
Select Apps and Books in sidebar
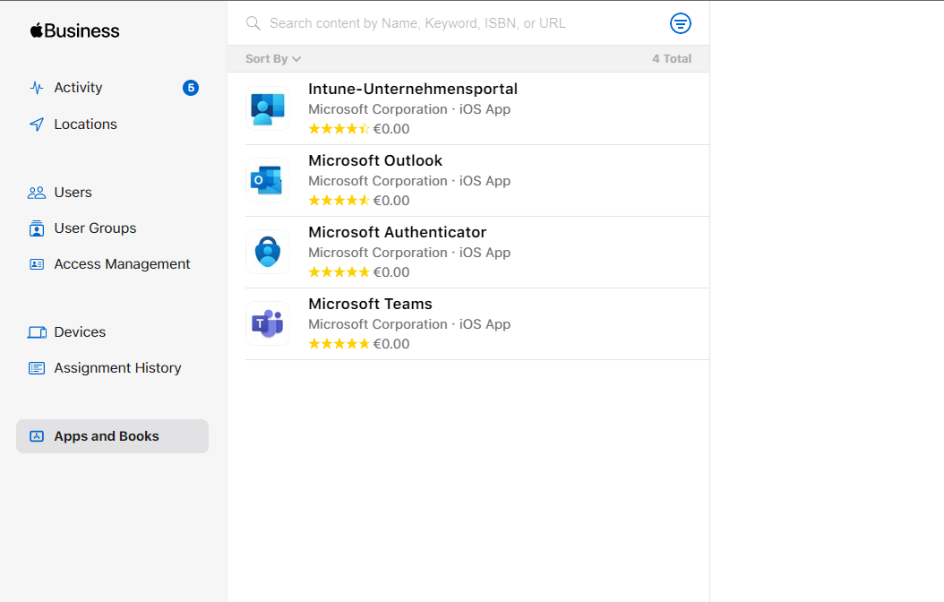pos(107,436)
